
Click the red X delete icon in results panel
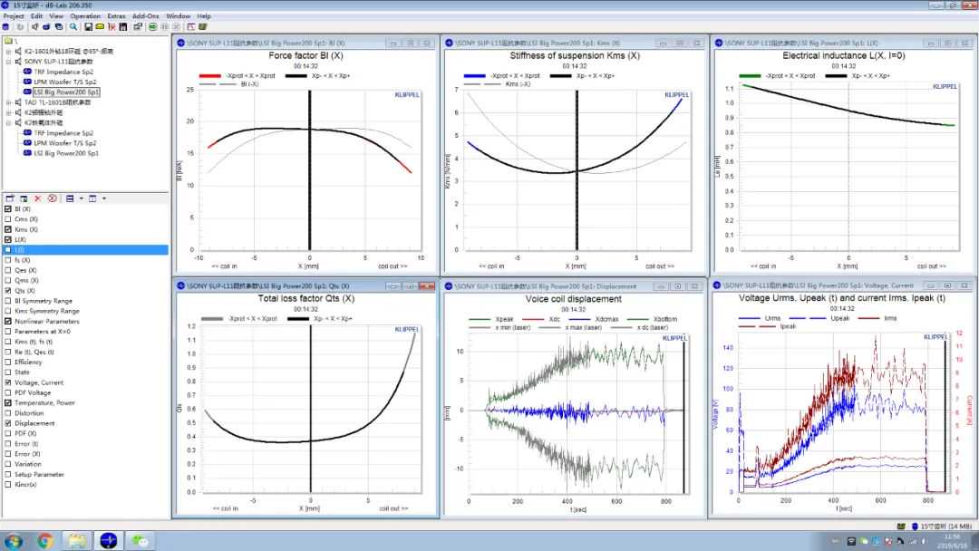tap(37, 198)
